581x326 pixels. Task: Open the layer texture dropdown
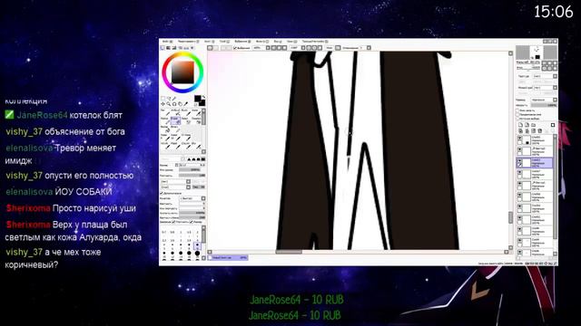545,76
